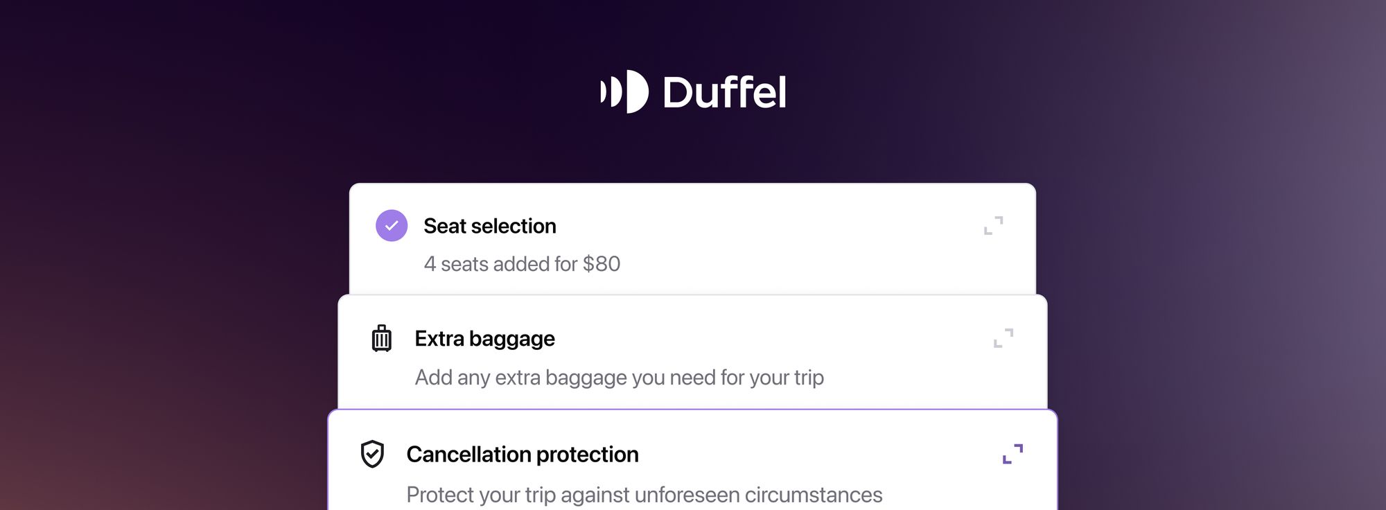1386x510 pixels.
Task: Click the Duffel wordmark text
Action: coord(724,92)
